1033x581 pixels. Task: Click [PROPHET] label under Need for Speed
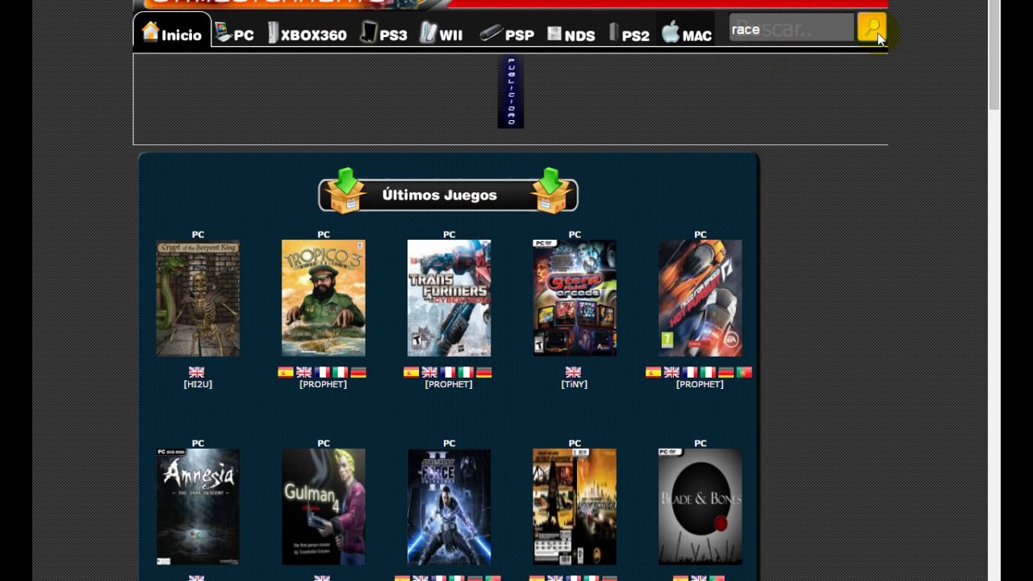click(700, 384)
